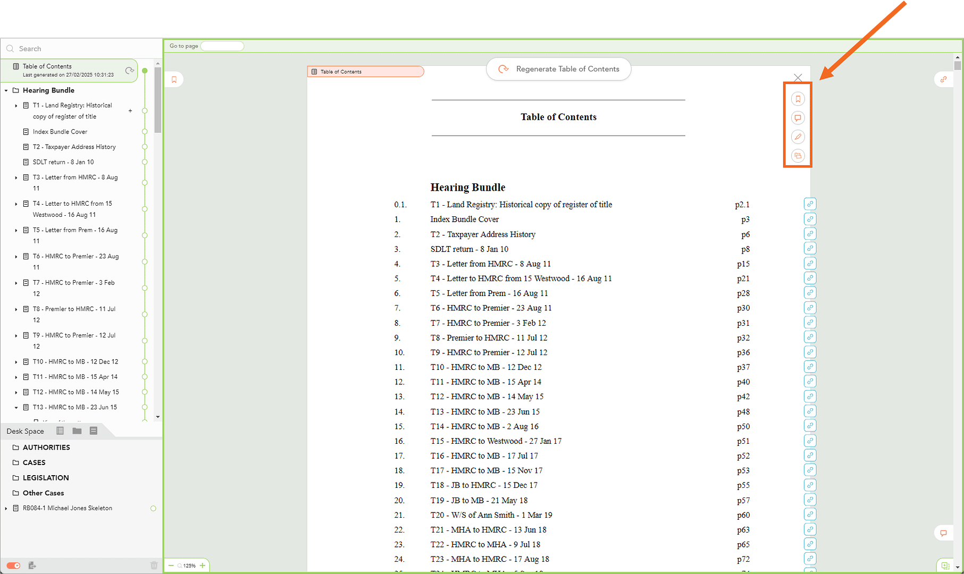Expand T1 Land Registry tree item
Screen dimensions: 964x574
click(x=16, y=106)
